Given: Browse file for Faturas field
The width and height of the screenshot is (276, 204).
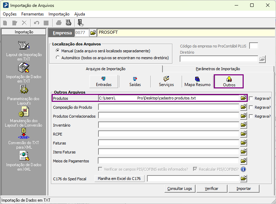Looking at the screenshot, I should (x=244, y=143).
